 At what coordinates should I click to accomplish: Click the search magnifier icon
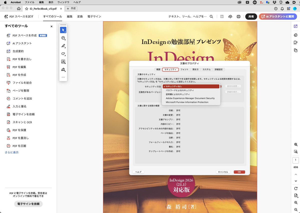point(211,16)
